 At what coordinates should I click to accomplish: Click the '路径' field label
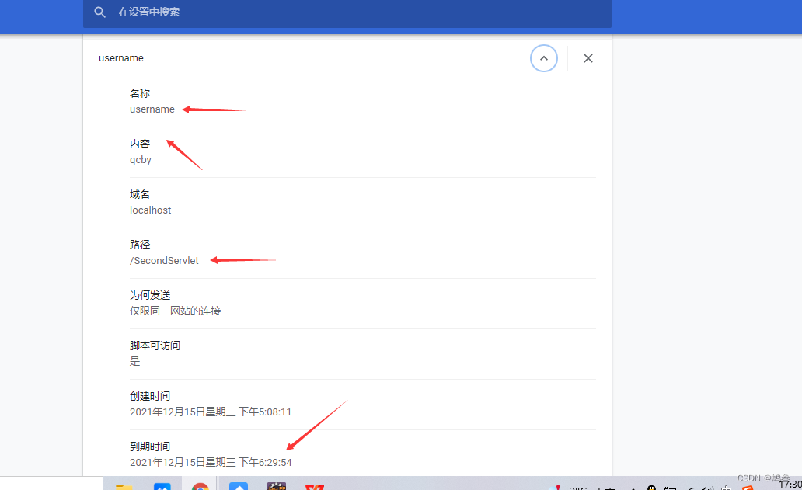click(x=140, y=245)
